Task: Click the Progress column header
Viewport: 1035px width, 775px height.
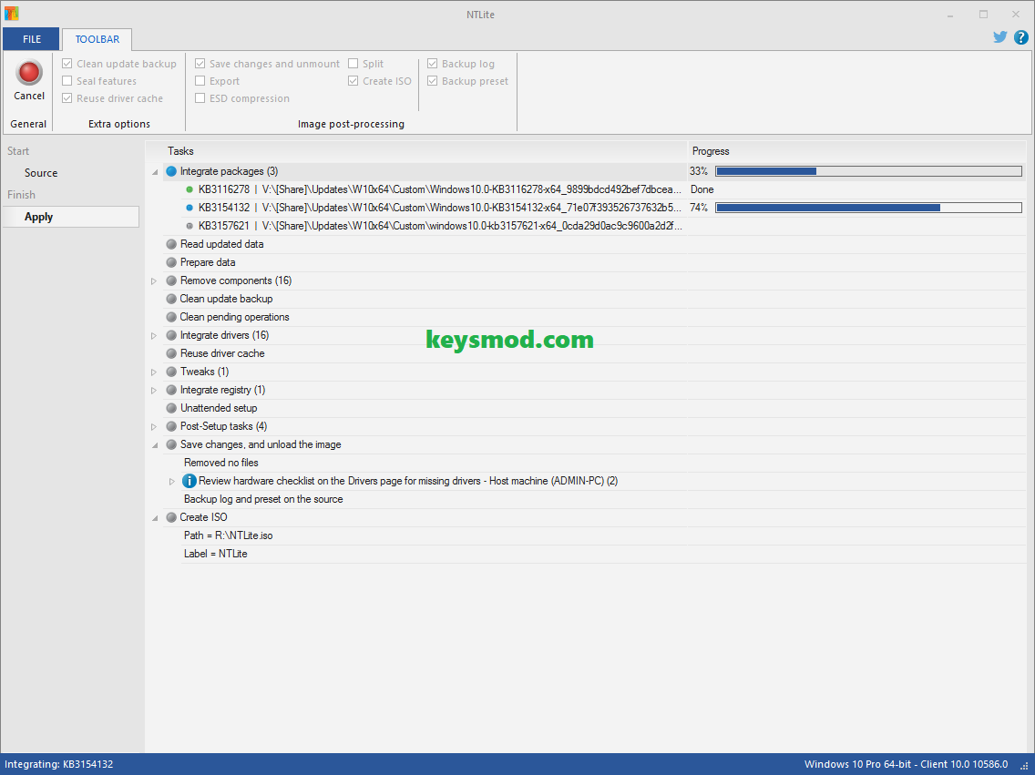Action: coord(857,151)
